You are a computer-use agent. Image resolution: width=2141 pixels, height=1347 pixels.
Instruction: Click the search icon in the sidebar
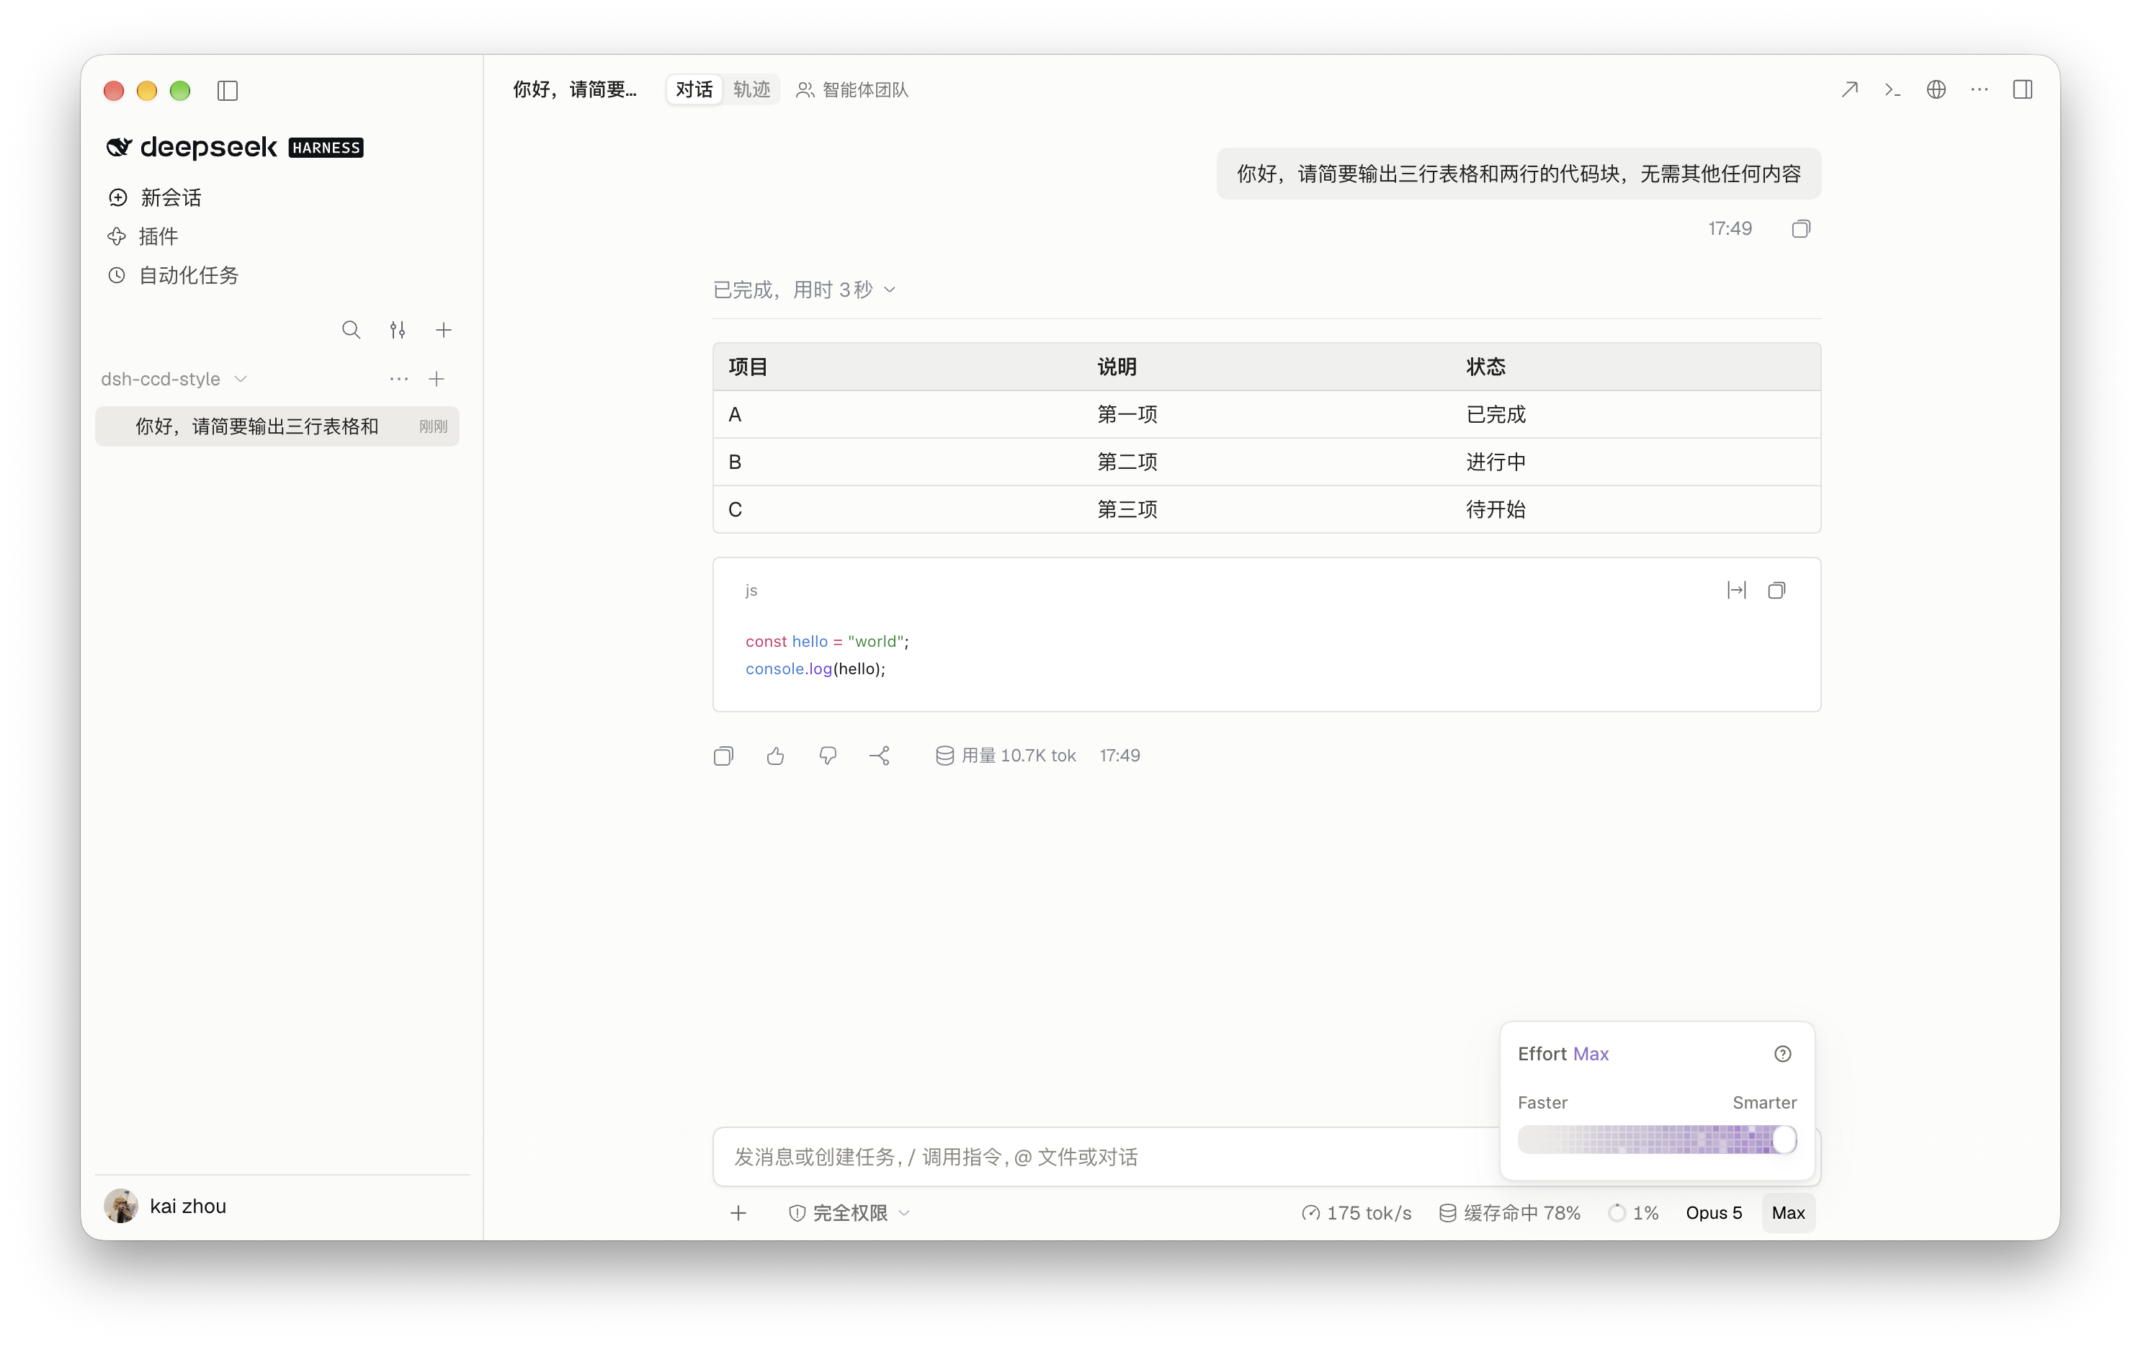[x=352, y=330]
